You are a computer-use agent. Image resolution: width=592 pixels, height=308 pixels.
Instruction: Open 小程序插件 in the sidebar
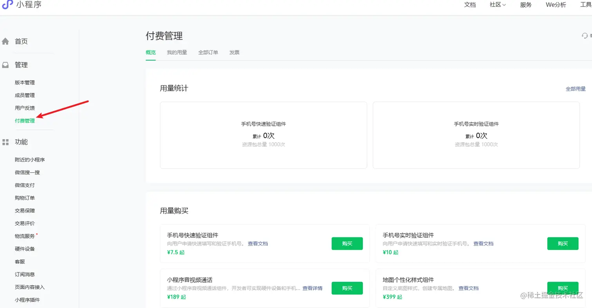click(27, 300)
